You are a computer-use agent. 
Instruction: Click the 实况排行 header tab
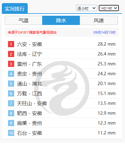[15, 8]
